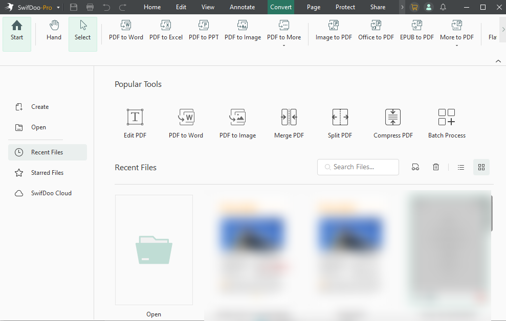Image resolution: width=506 pixels, height=321 pixels.
Task: Click the trash icon to clear recent files
Action: pyautogui.click(x=435, y=167)
